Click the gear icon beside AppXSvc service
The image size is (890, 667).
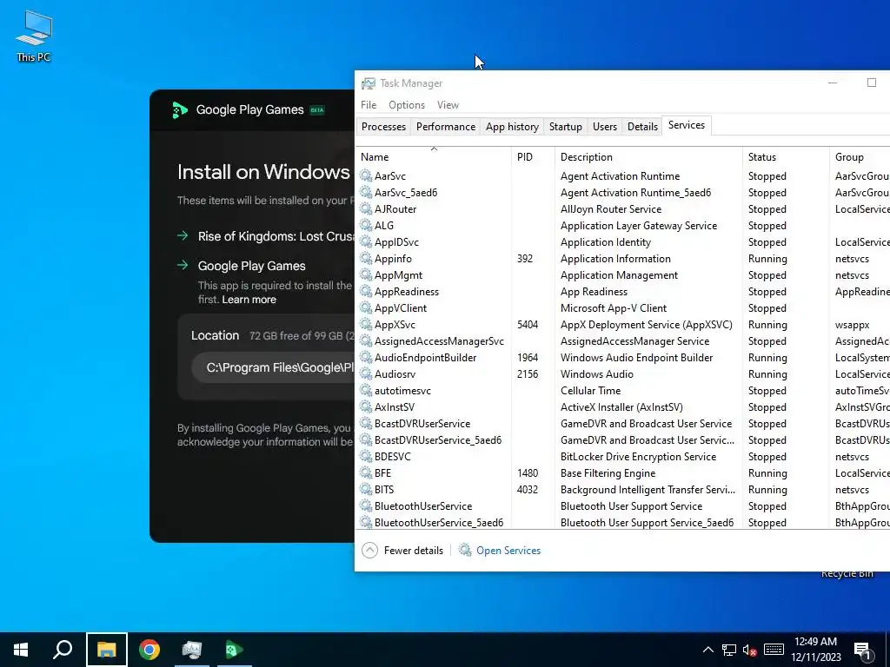pyautogui.click(x=366, y=325)
